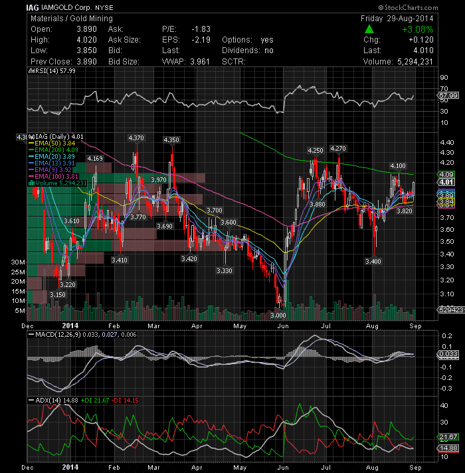
Task: Click the Prev Close: label
Action: [51, 62]
